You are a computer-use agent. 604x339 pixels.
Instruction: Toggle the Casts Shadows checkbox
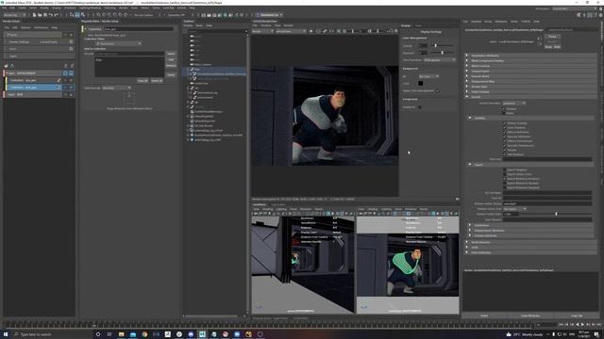point(504,128)
